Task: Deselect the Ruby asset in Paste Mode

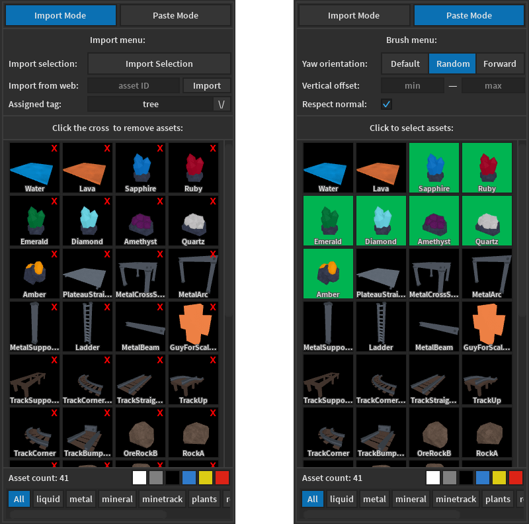Action: (487, 167)
